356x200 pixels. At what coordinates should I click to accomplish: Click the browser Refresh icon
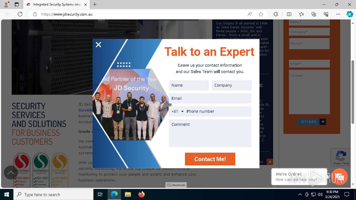coord(20,14)
